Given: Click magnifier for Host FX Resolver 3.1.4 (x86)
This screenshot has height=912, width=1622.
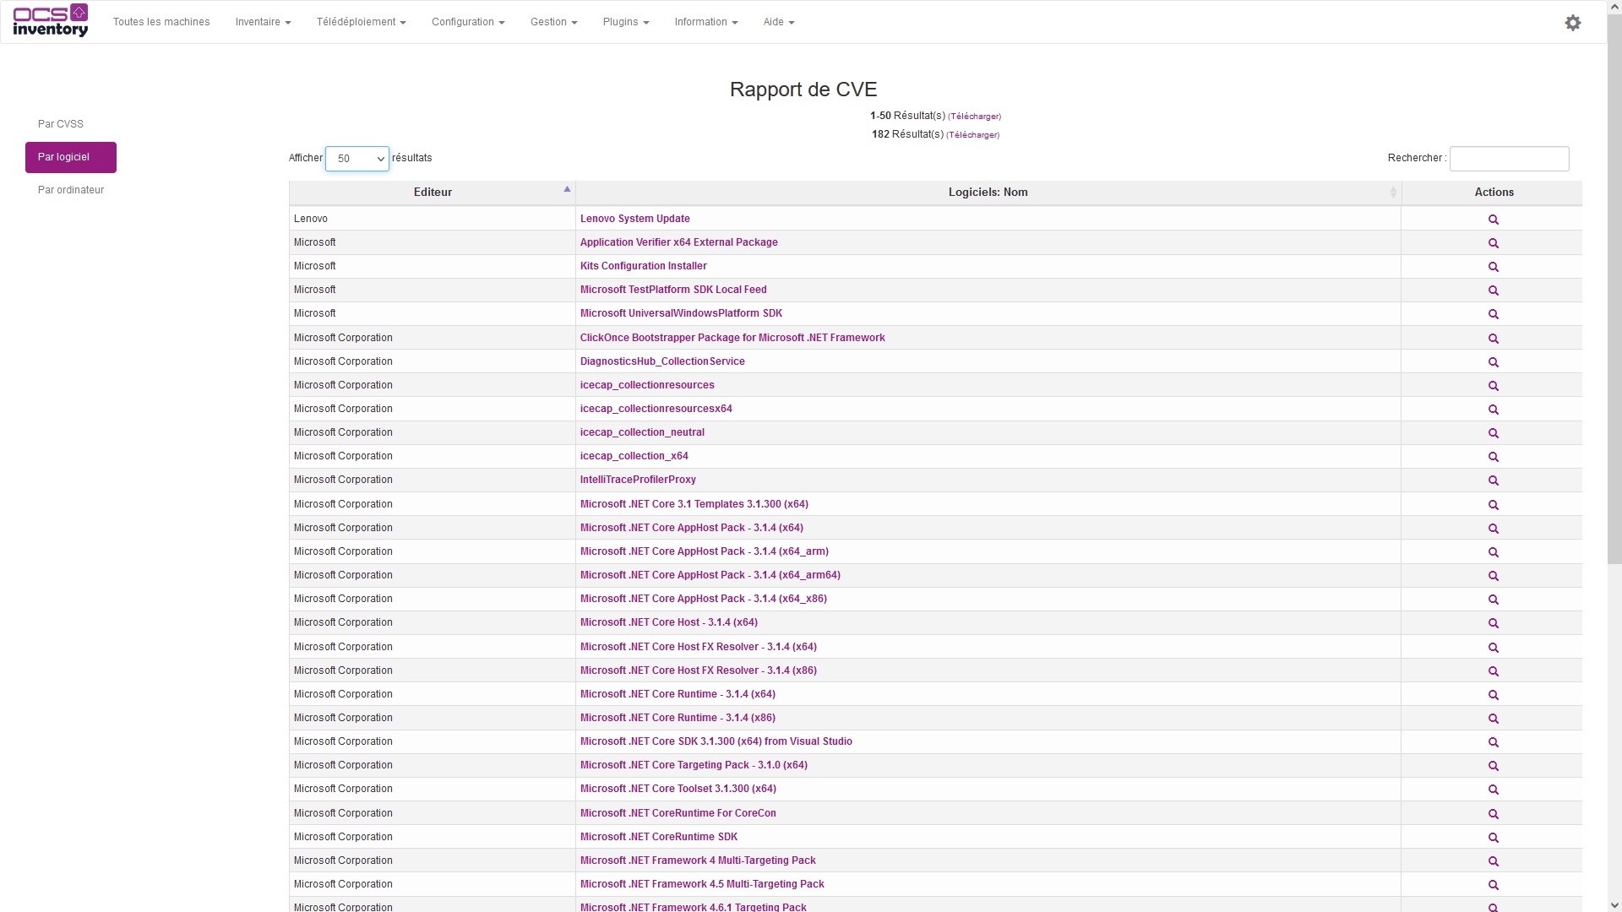Looking at the screenshot, I should tap(1493, 671).
